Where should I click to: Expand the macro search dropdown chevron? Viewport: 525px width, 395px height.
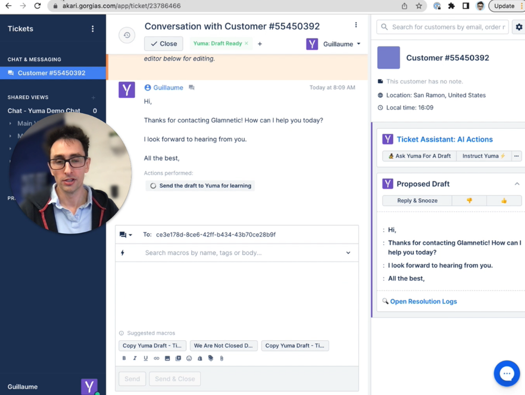(x=348, y=253)
